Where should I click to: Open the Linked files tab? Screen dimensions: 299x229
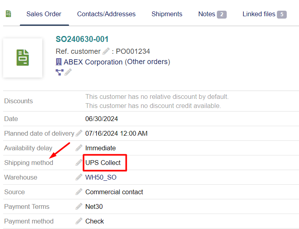[x=265, y=14]
